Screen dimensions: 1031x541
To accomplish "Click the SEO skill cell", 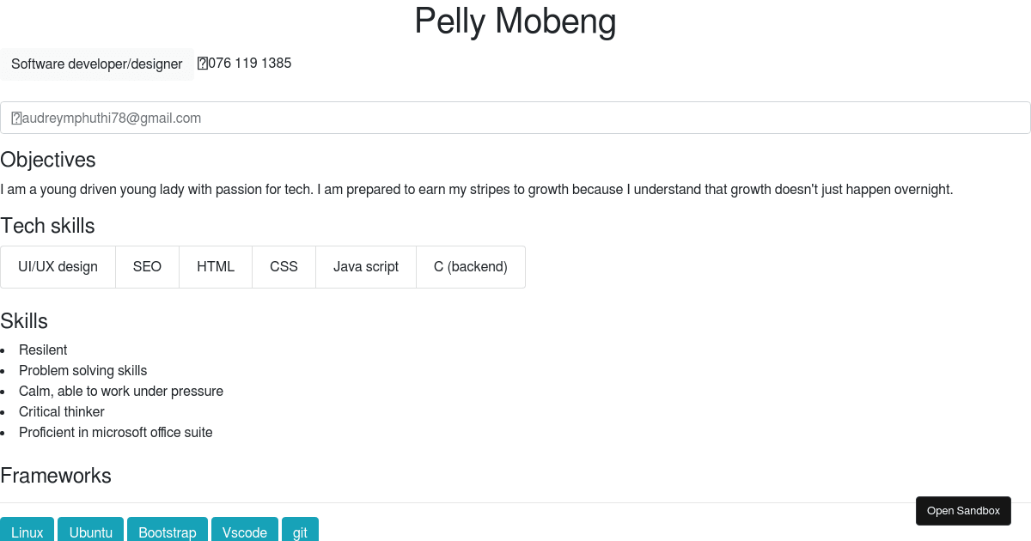I will (x=147, y=267).
